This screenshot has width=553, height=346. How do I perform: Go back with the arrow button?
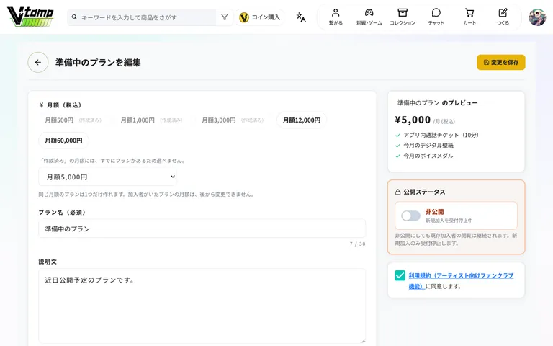pos(38,63)
